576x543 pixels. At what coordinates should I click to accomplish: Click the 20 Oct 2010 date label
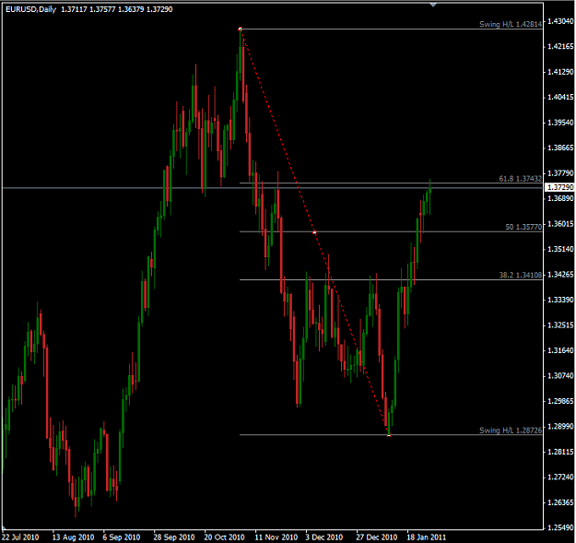click(x=225, y=537)
